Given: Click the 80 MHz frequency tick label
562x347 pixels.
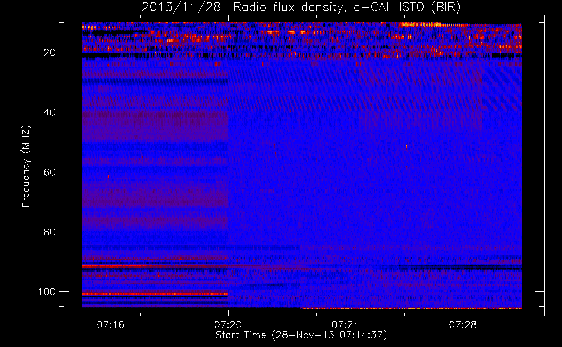Looking at the screenshot, I should point(50,232).
